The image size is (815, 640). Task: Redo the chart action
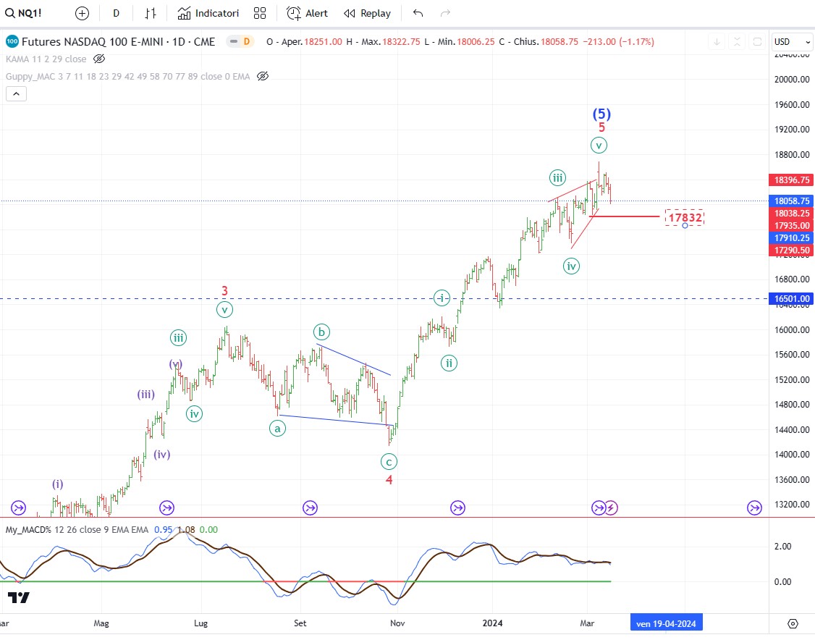445,13
